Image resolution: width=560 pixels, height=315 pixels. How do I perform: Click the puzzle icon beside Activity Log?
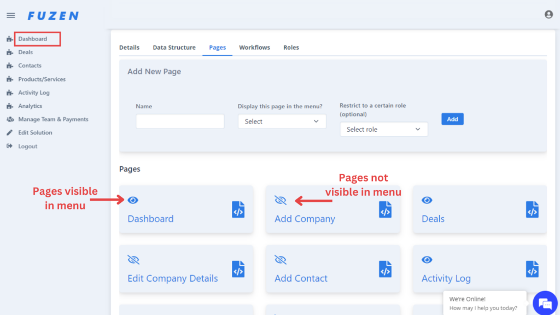point(10,92)
